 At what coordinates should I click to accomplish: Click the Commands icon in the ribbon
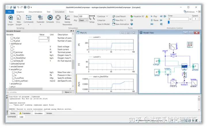(28, 18)
